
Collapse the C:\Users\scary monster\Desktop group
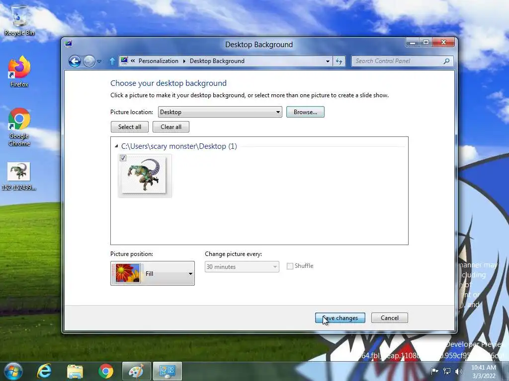(x=116, y=146)
